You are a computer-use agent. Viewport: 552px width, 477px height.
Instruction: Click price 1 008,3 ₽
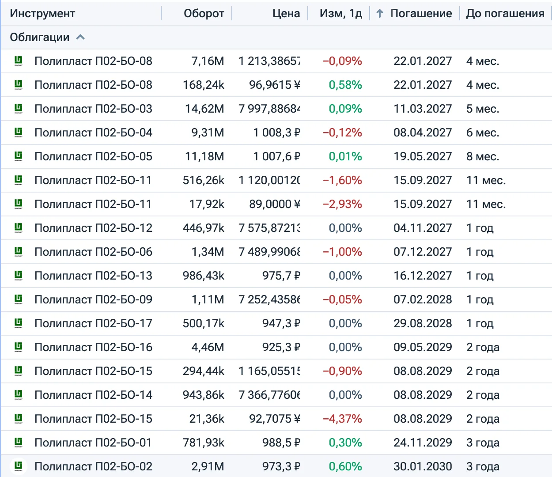277,132
